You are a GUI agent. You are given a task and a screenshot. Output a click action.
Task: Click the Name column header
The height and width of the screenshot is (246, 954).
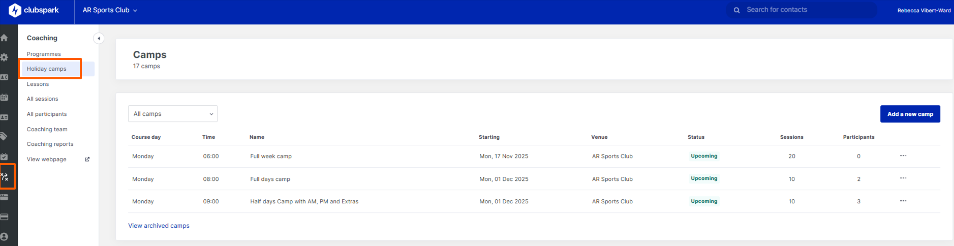257,137
